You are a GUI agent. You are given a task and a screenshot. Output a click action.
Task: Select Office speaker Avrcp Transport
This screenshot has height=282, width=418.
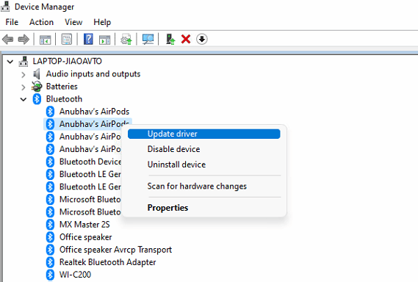(115, 250)
